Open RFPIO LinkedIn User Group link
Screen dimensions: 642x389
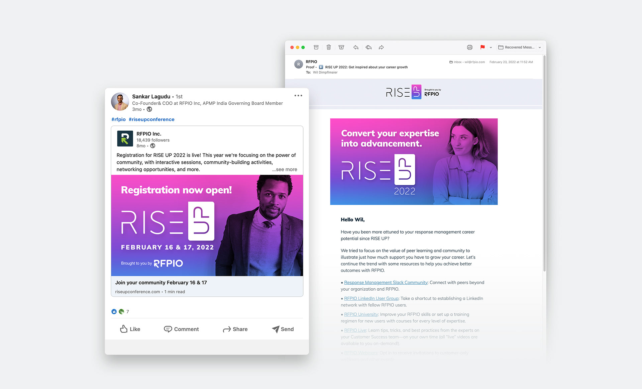[371, 298]
